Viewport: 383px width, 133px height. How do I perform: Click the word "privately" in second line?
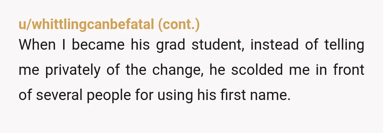coord(73,71)
